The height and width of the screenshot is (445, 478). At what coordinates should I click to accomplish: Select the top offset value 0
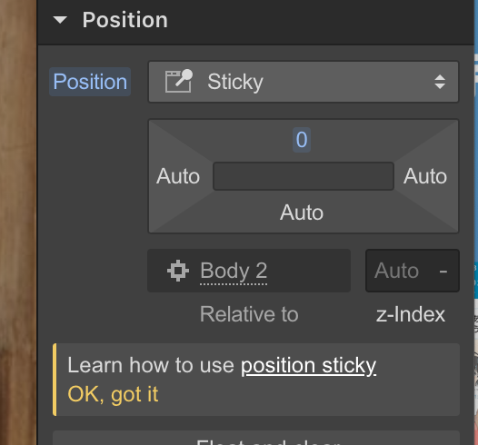[302, 140]
